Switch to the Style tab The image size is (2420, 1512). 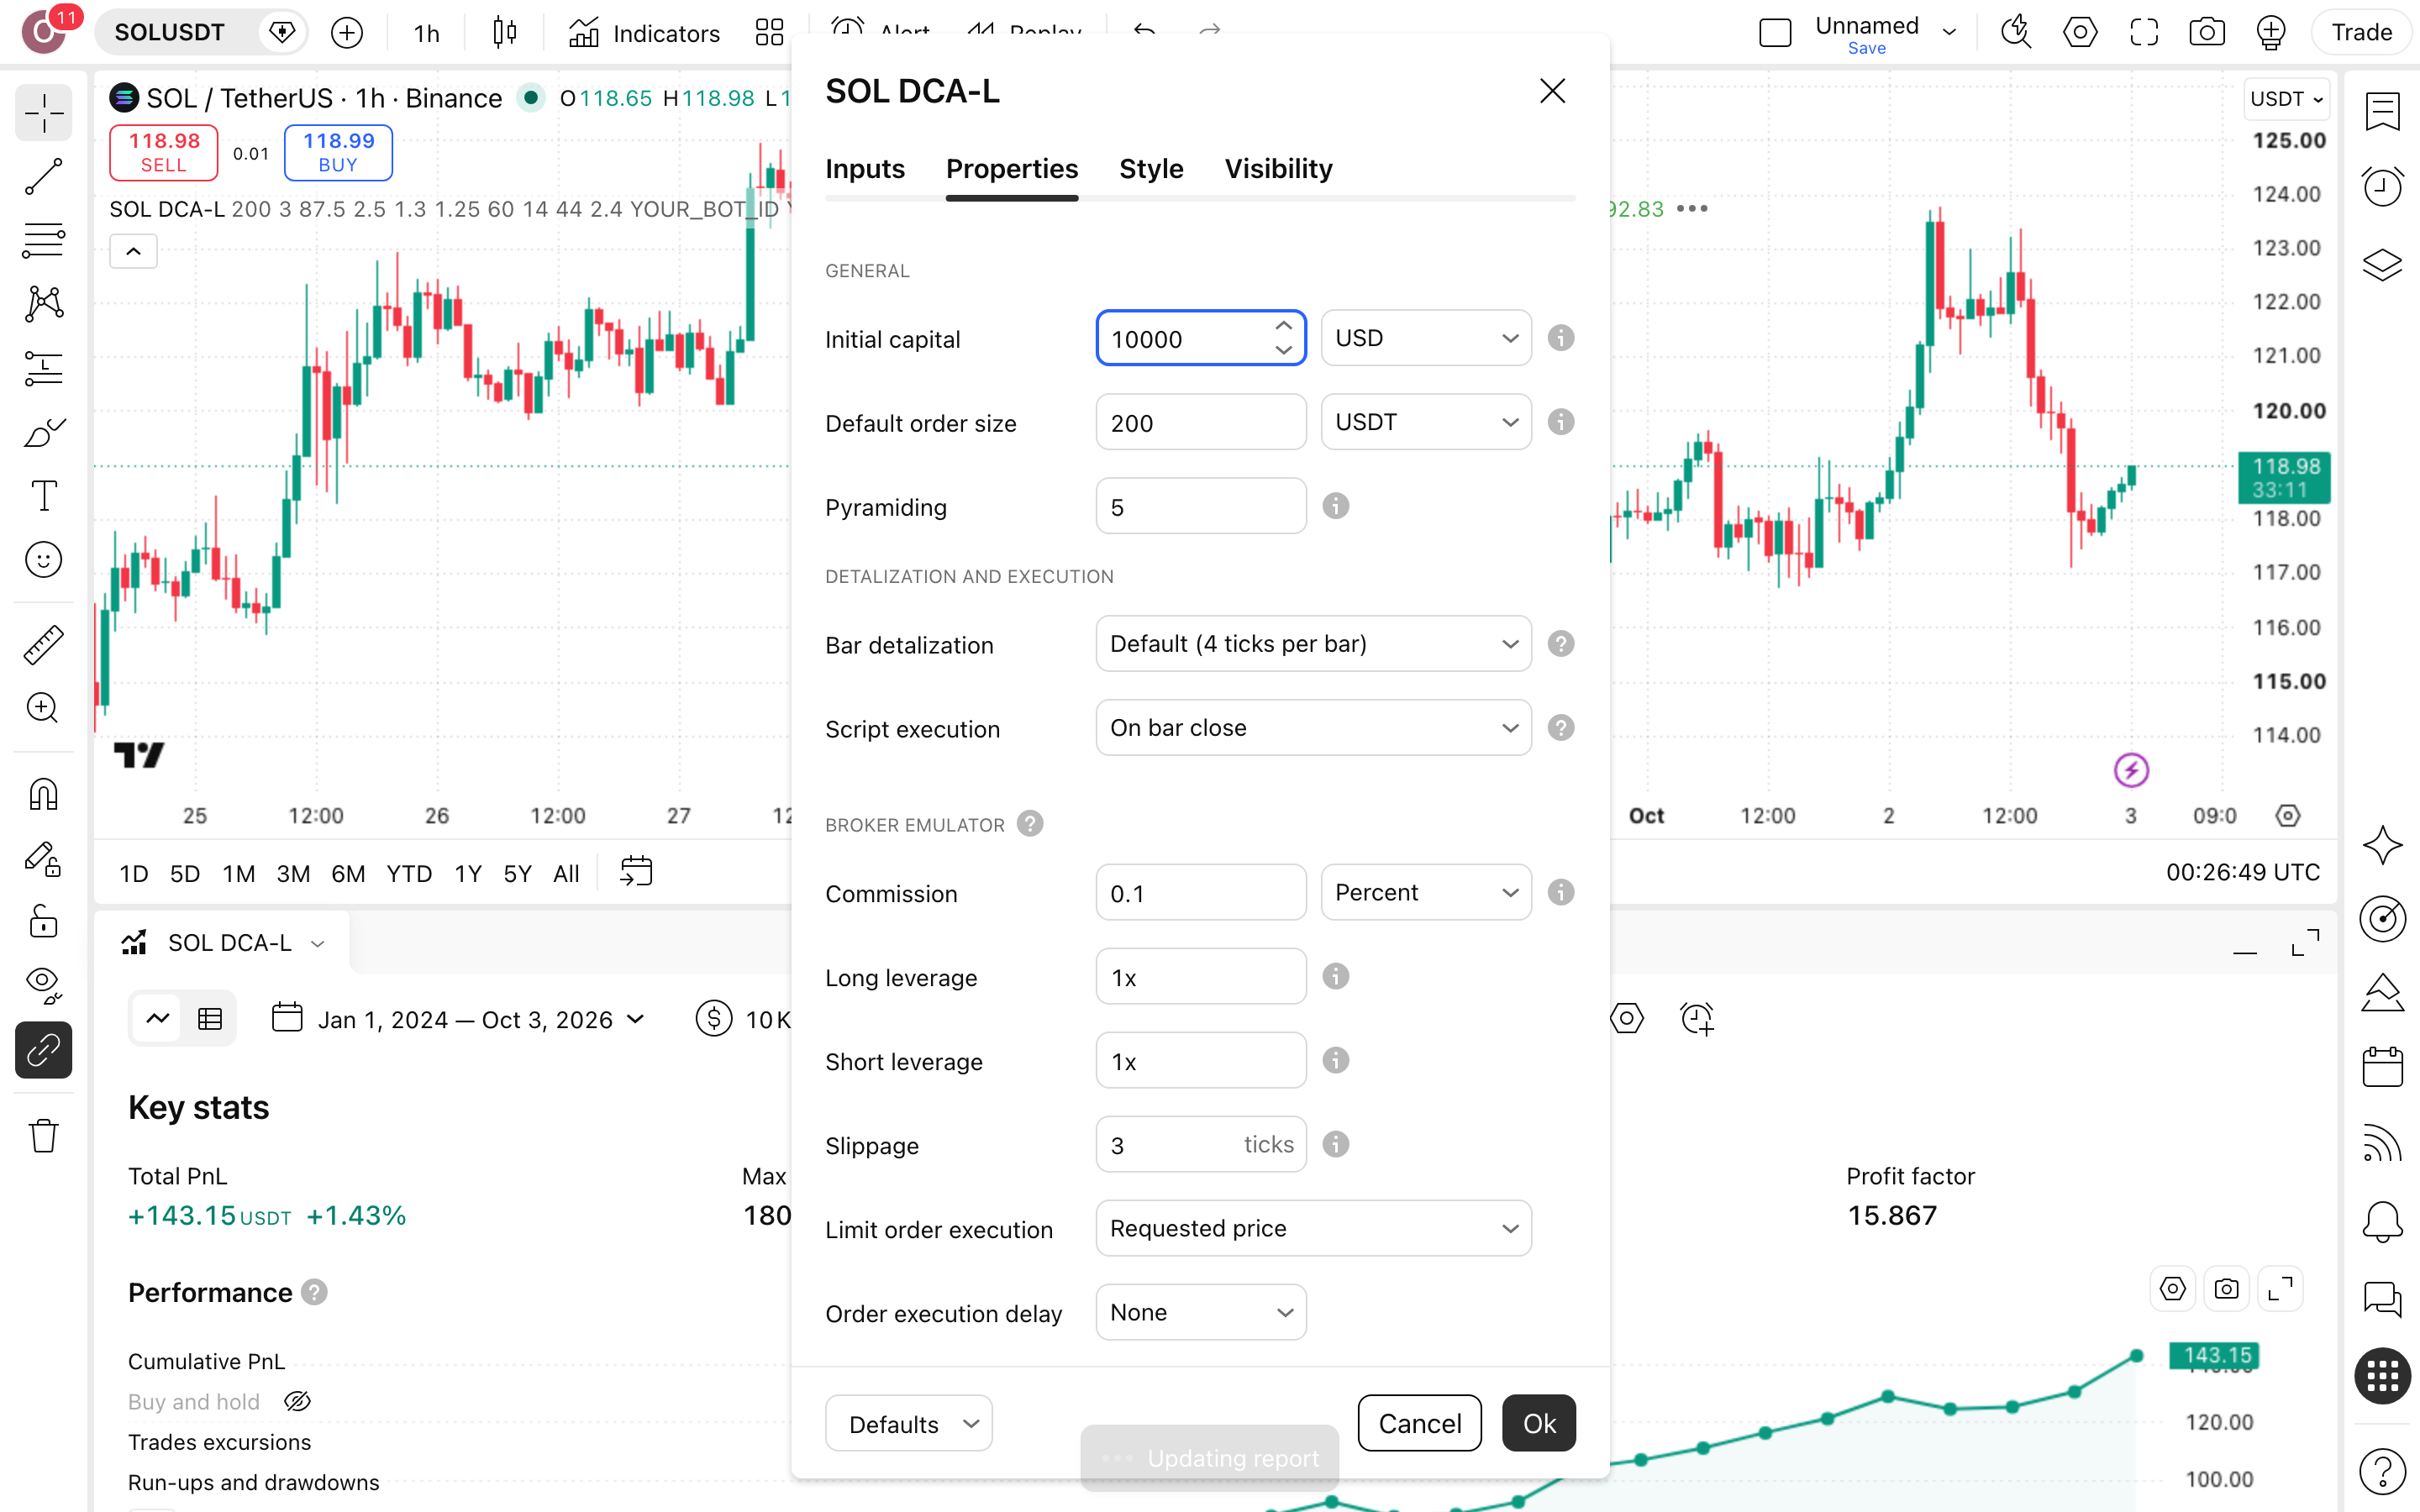1151,169
